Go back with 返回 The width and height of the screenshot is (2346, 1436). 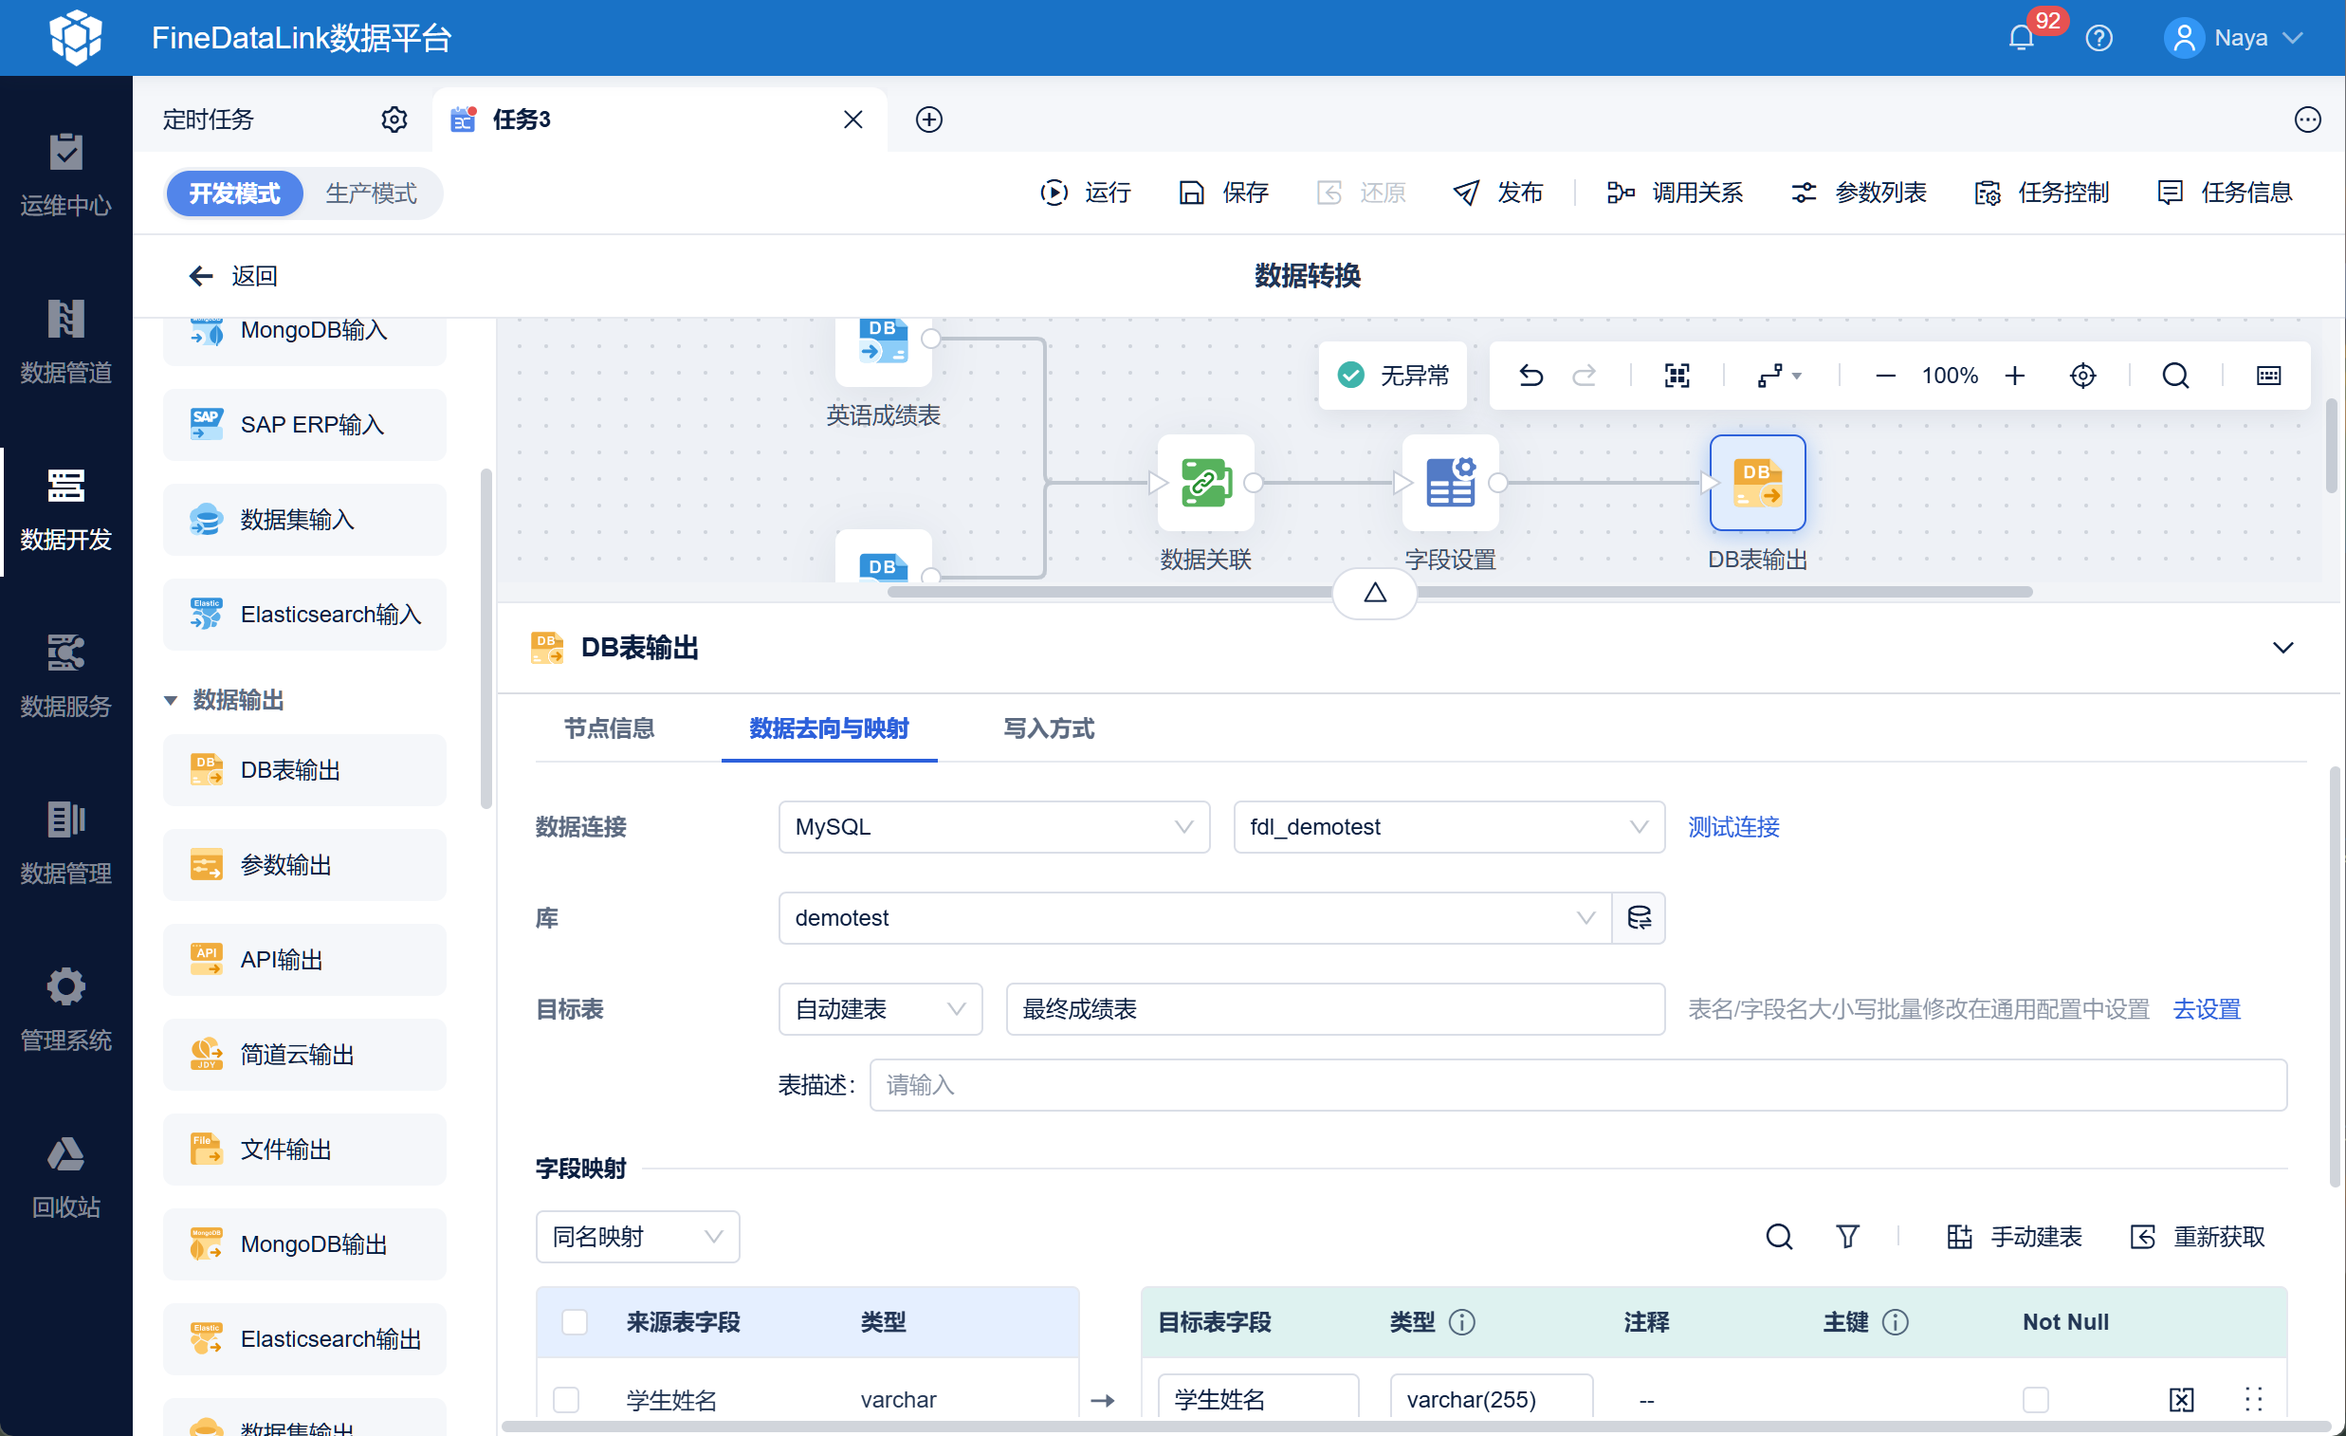tap(233, 276)
